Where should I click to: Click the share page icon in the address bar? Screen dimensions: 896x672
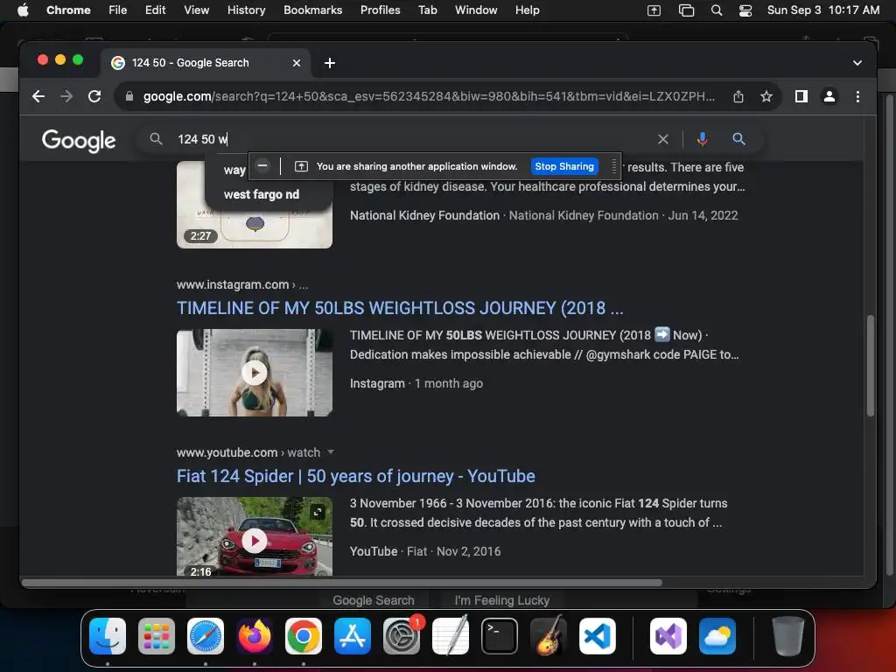click(738, 96)
